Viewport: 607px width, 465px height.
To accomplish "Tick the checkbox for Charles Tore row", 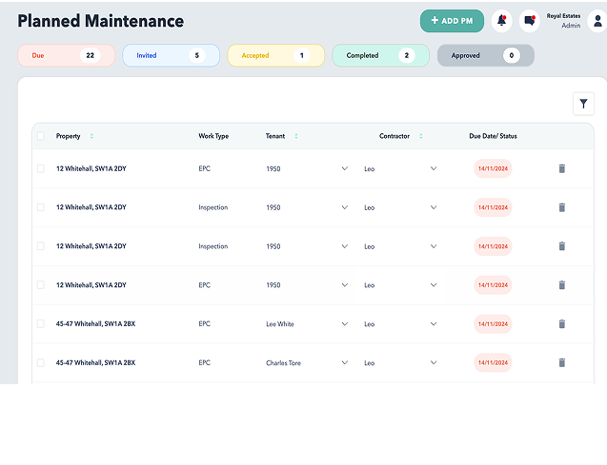I will click(41, 362).
